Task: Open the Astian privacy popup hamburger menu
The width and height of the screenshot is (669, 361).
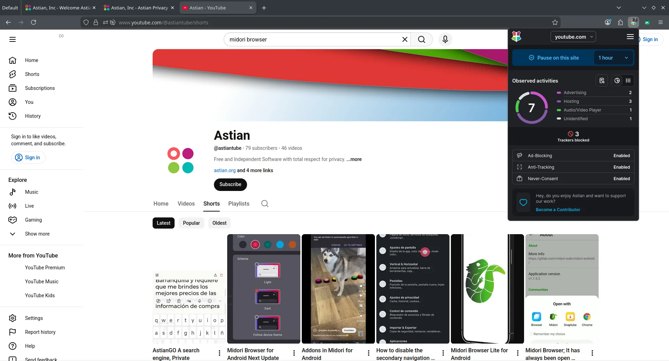Action: [x=630, y=37]
